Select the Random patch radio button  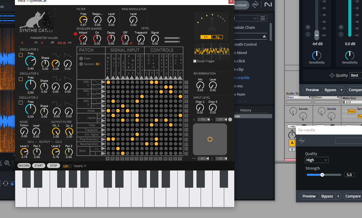(x=81, y=64)
